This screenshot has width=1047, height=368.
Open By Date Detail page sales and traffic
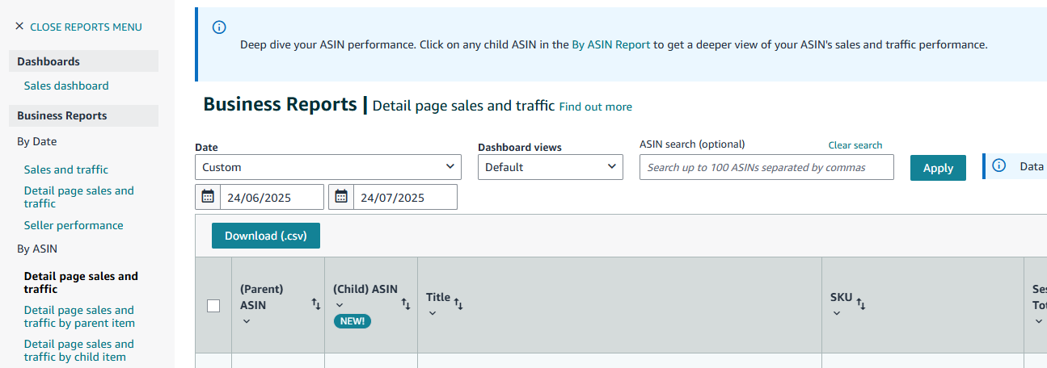(79, 197)
